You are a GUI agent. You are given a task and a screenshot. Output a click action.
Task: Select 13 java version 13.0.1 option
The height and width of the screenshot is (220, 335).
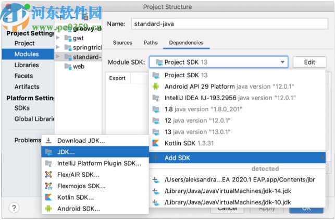click(237, 132)
